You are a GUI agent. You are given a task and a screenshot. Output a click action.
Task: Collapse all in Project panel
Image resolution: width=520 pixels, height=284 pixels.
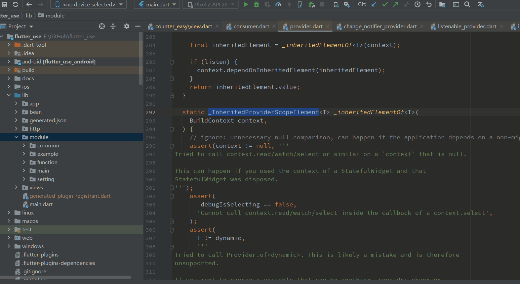113,26
